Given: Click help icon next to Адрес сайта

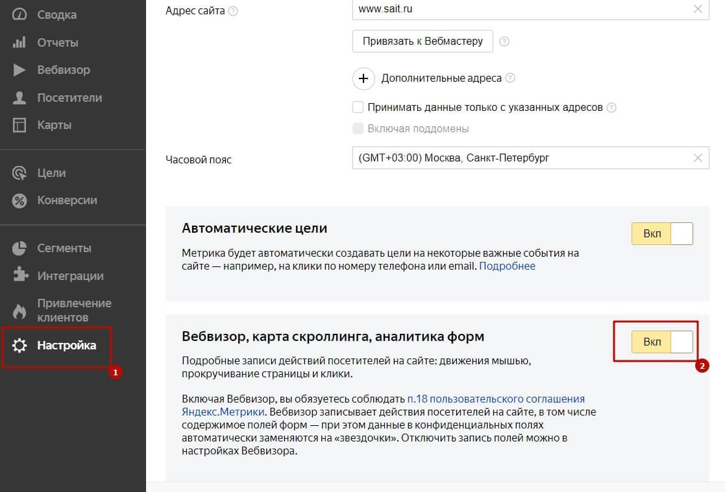Looking at the screenshot, I should [x=233, y=11].
